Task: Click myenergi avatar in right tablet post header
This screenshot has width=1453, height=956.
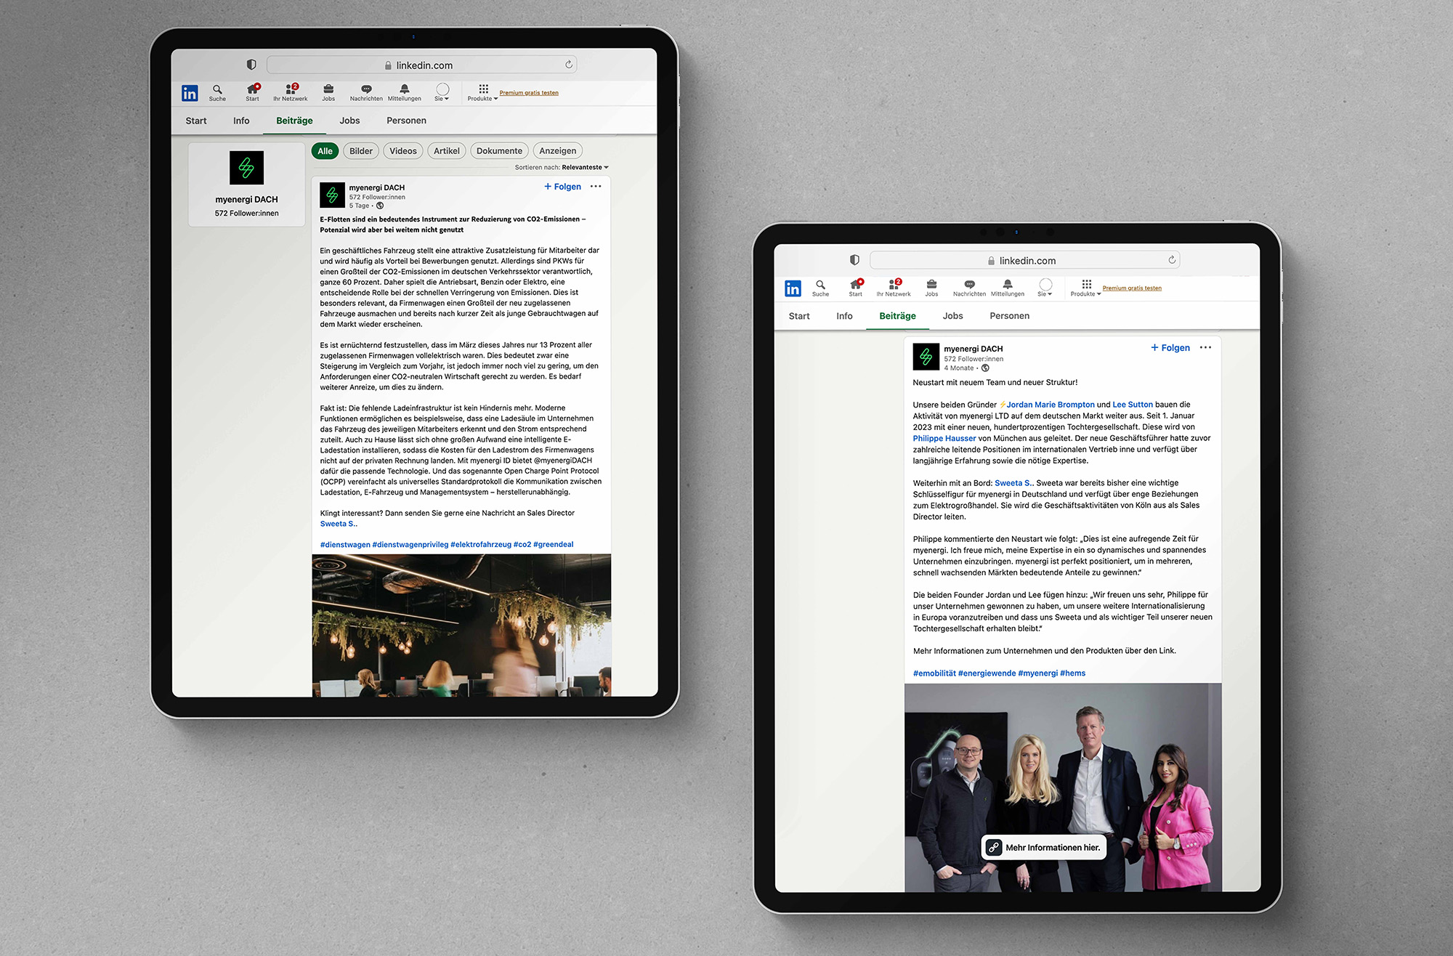Action: [x=926, y=357]
